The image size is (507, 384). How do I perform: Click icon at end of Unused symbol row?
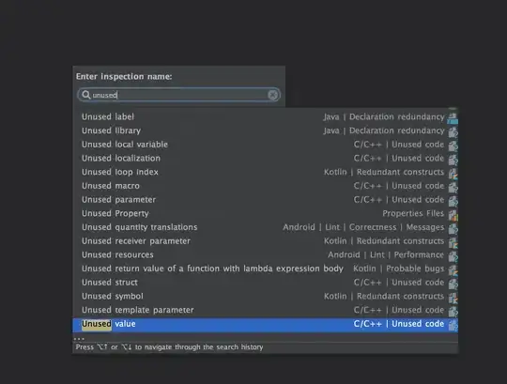[x=453, y=297]
